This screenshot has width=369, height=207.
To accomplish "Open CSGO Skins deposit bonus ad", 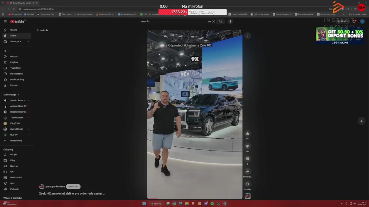I will pos(340,36).
